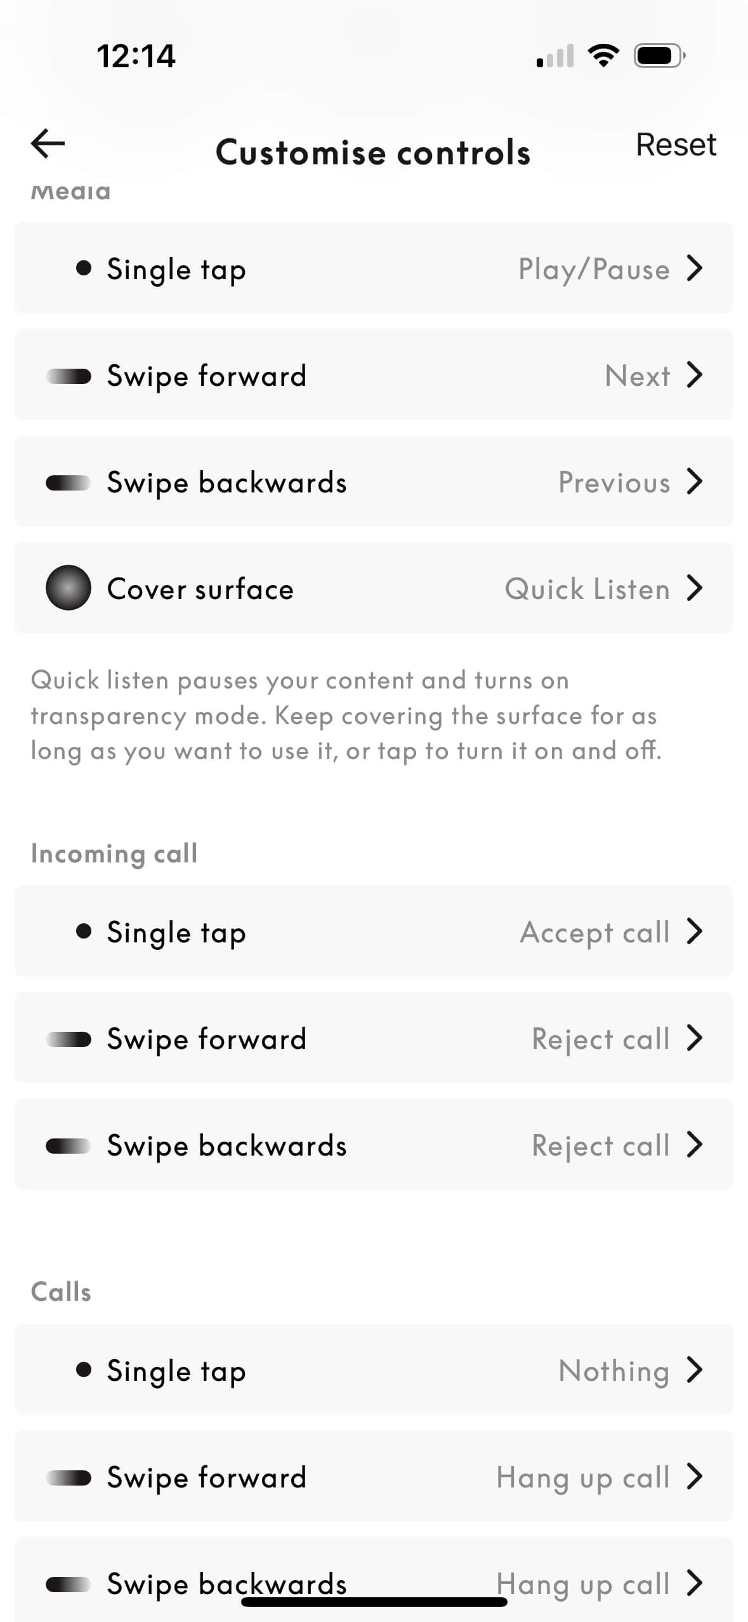The height and width of the screenshot is (1622, 748).
Task: Expand the Play/Pause chevron for Single tap
Action: point(695,268)
